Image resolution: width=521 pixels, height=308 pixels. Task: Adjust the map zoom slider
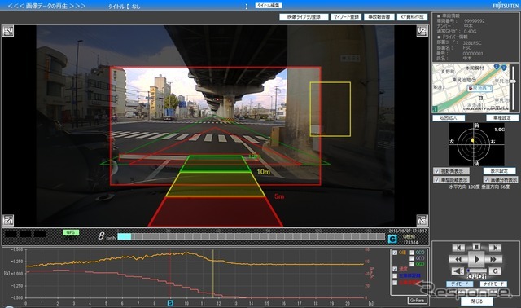[514, 88]
